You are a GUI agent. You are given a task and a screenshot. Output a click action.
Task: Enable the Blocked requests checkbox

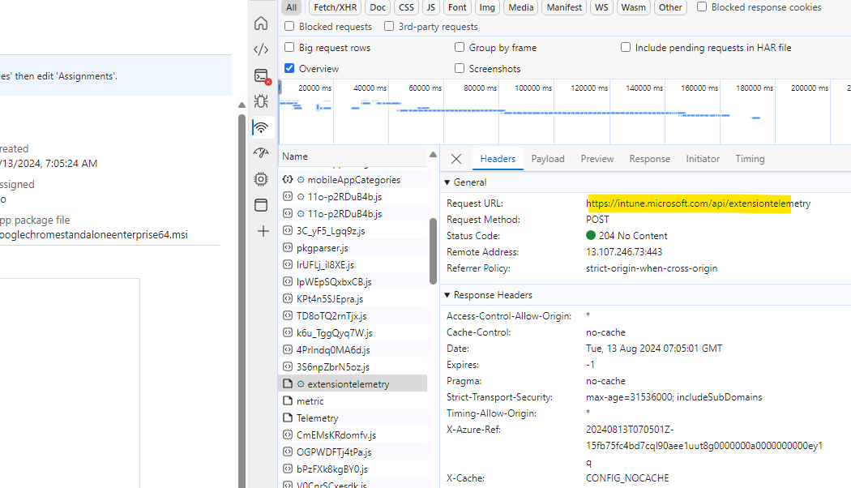pos(289,26)
